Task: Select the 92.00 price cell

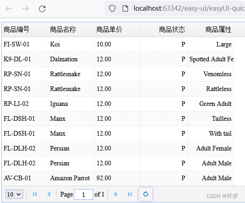Action: pyautogui.click(x=118, y=178)
